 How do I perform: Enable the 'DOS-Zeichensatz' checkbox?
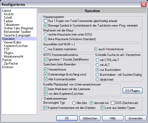113,103
